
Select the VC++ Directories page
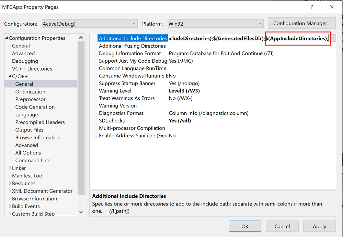click(32, 69)
